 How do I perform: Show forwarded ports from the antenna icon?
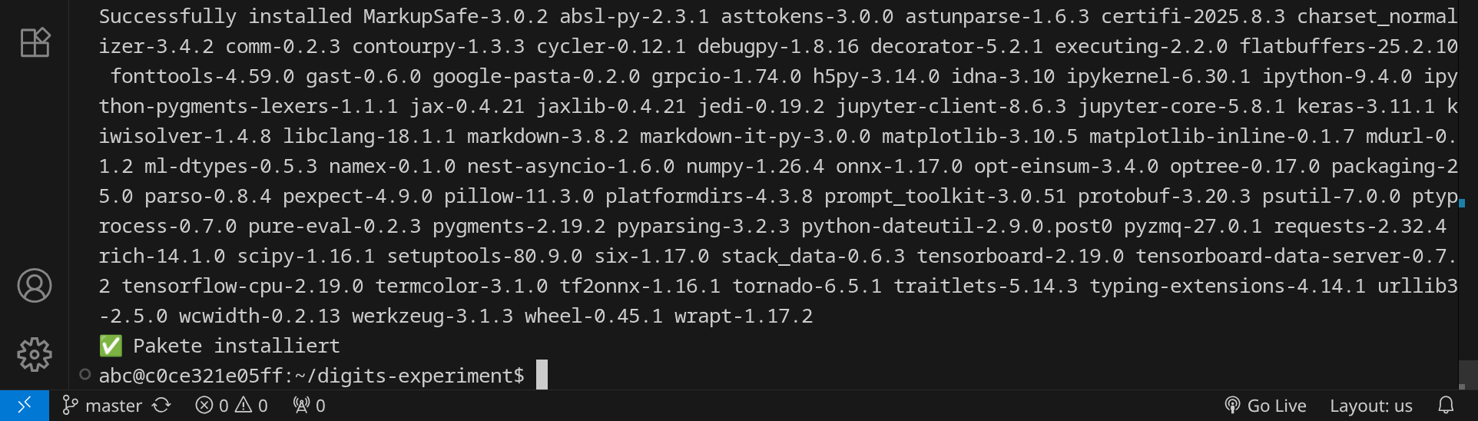pos(309,405)
